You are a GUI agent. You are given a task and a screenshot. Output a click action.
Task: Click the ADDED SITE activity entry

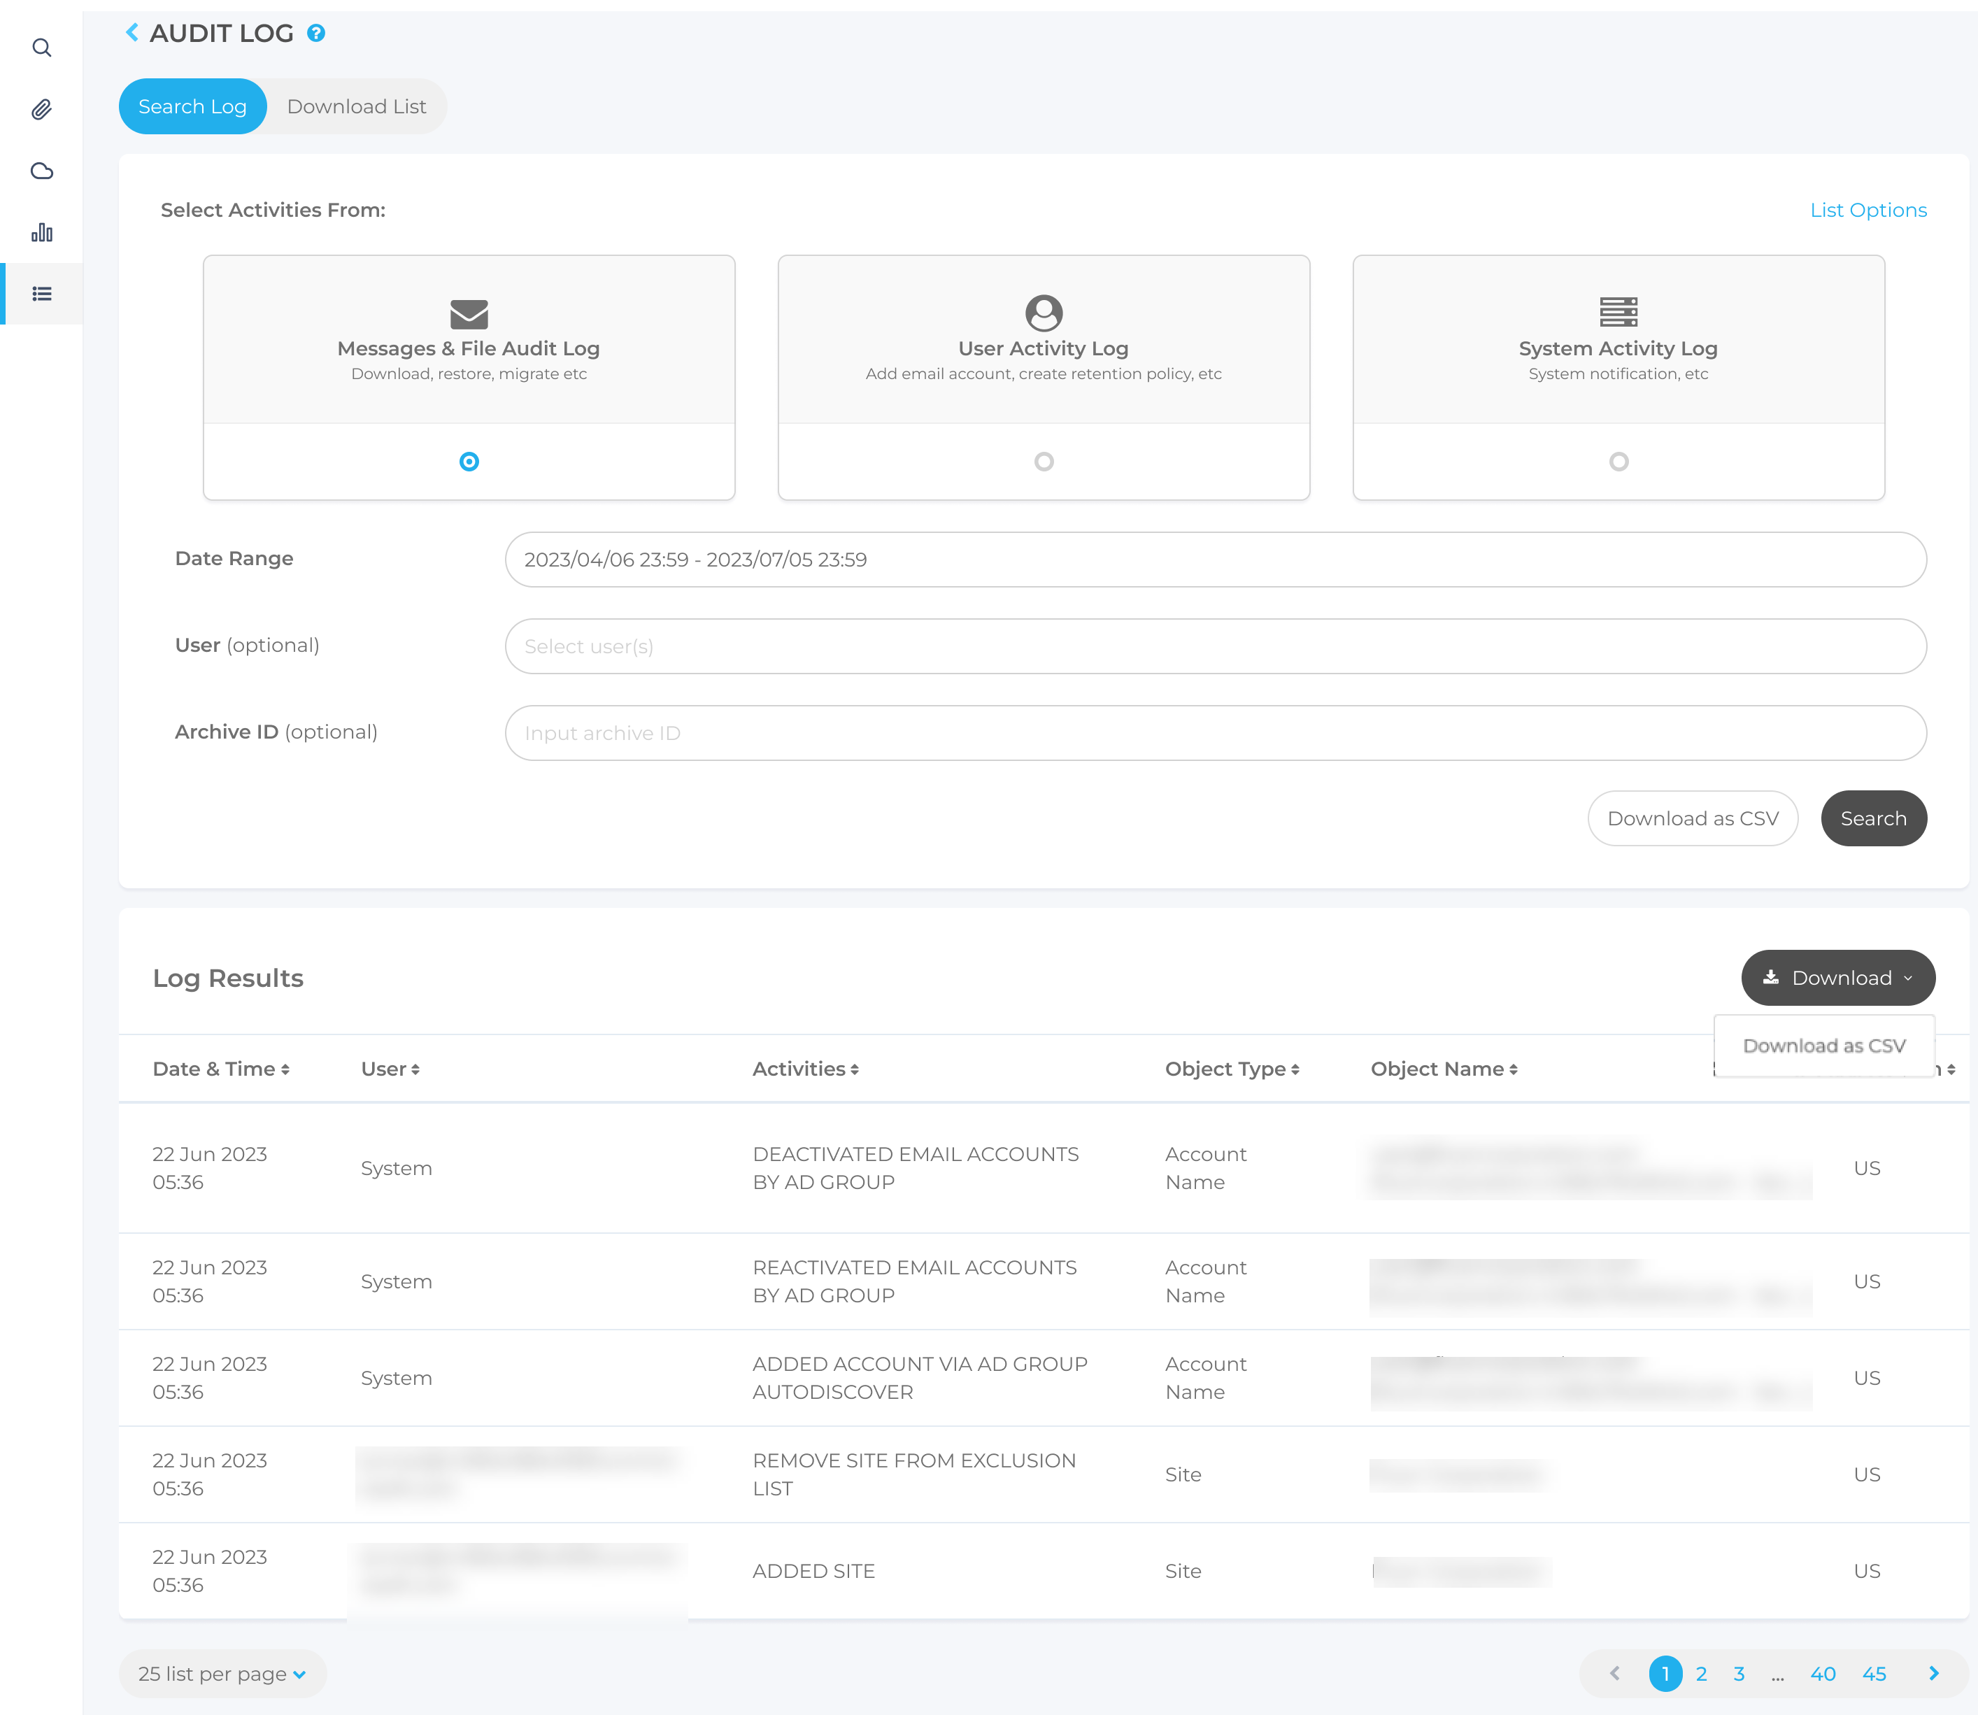813,1572
